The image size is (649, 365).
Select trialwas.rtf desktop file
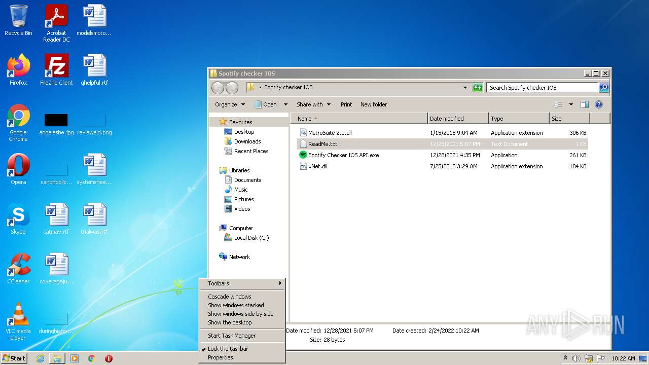pos(94,219)
